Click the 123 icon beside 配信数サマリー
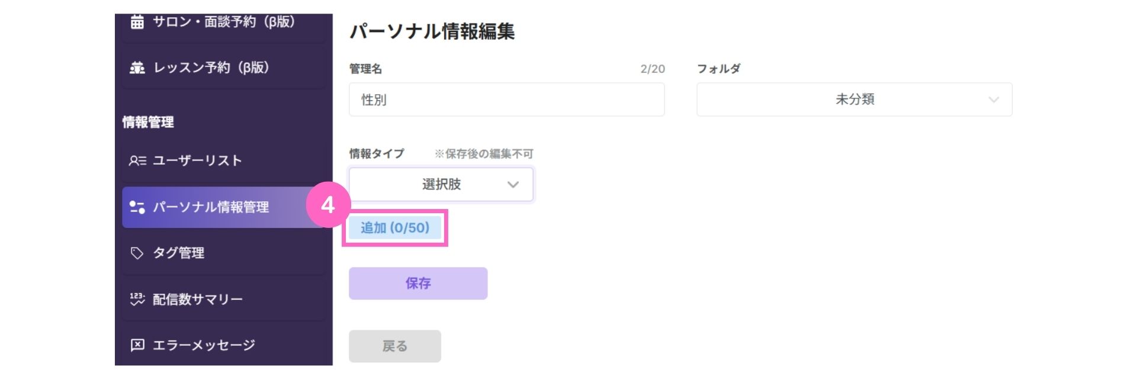The image size is (1137, 379). click(137, 299)
